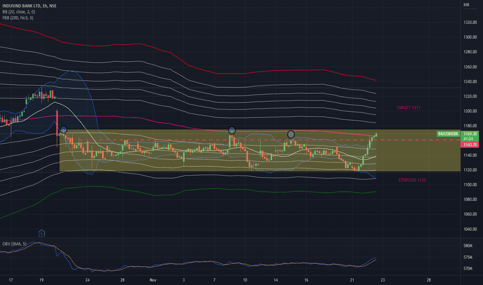Click the 1100.00 price axis label
The image size is (483, 285).
(x=470, y=184)
